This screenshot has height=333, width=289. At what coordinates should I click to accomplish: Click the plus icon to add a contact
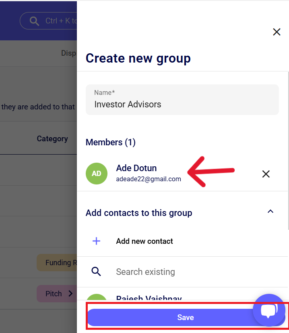(97, 241)
